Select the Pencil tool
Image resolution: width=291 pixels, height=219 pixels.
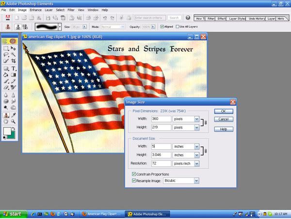pos(13,81)
